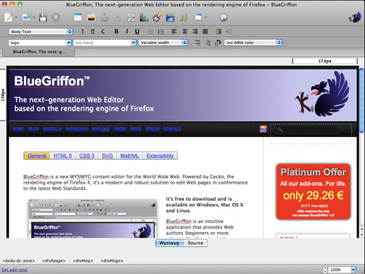Align text left
The width and height of the screenshot is (365, 274).
point(174,32)
